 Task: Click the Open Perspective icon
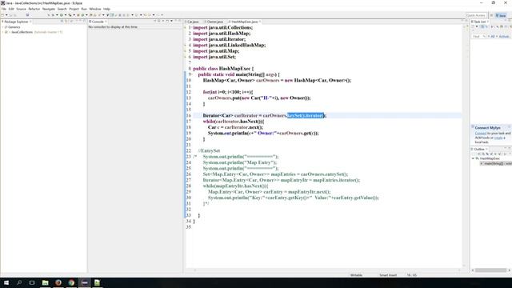(x=491, y=15)
